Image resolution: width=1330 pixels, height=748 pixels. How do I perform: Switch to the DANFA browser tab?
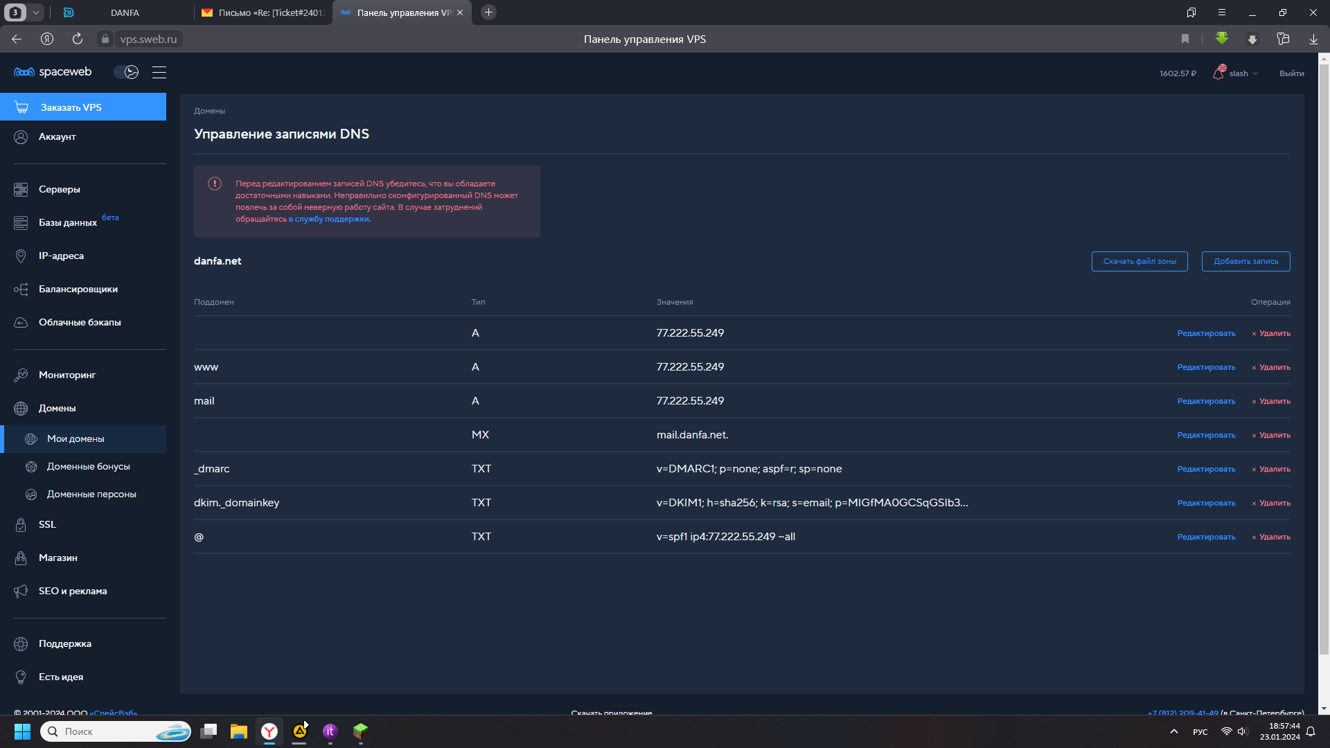coord(125,12)
